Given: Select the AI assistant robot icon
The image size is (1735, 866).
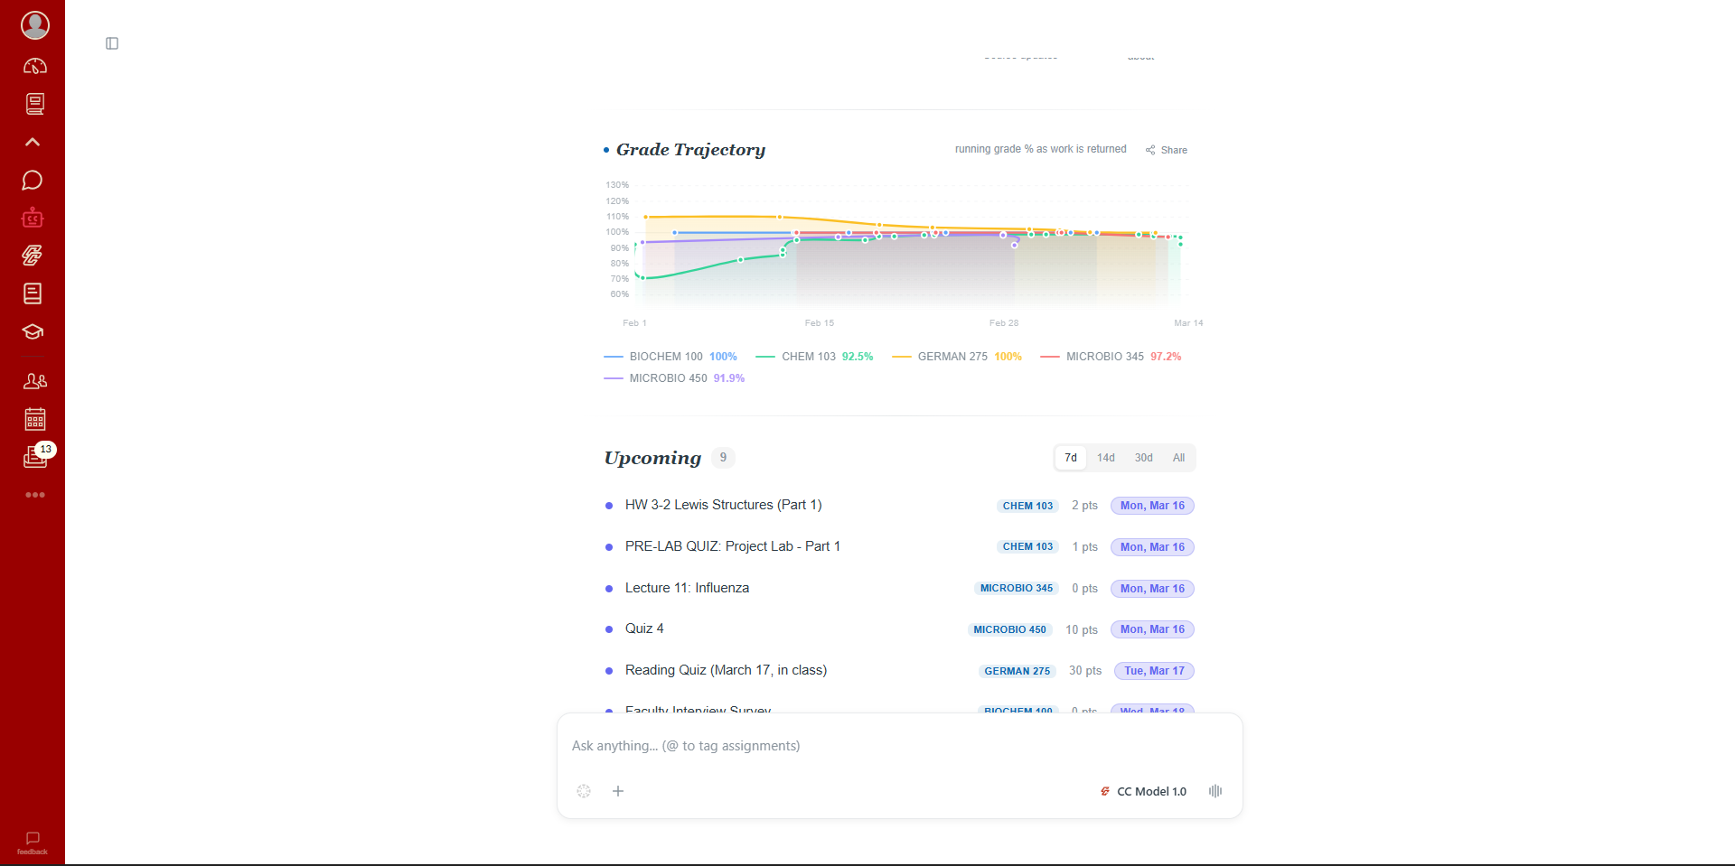Looking at the screenshot, I should [33, 217].
